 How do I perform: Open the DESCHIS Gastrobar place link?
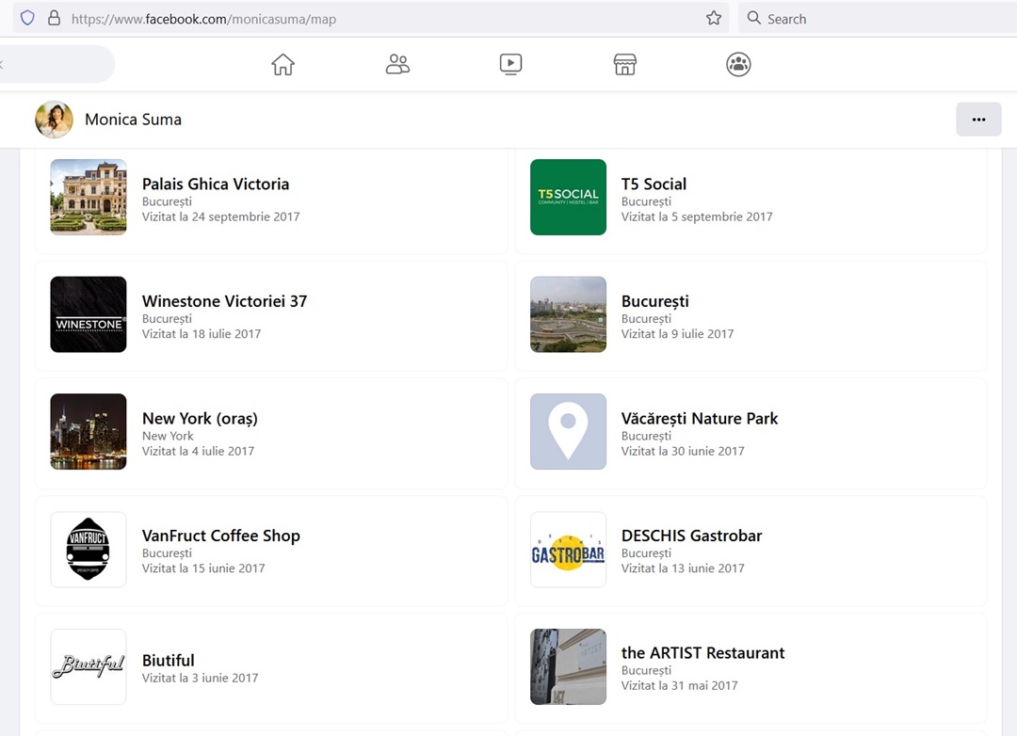point(691,536)
